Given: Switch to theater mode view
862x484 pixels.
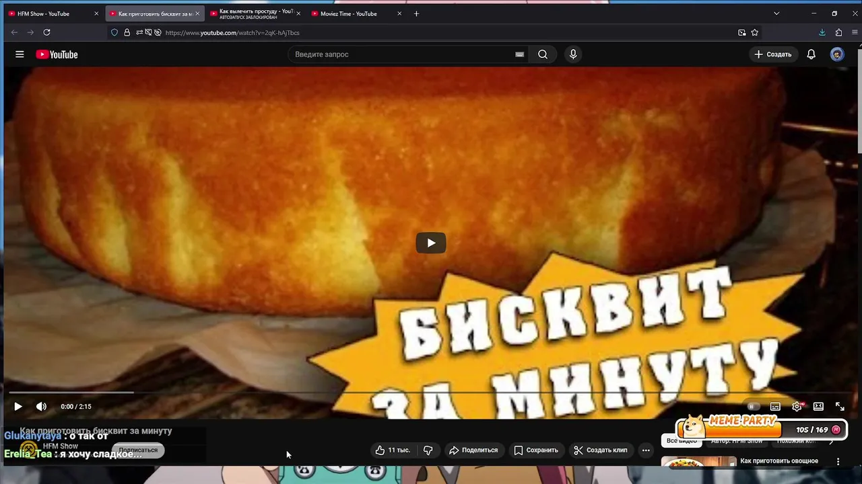Looking at the screenshot, I should [x=818, y=406].
